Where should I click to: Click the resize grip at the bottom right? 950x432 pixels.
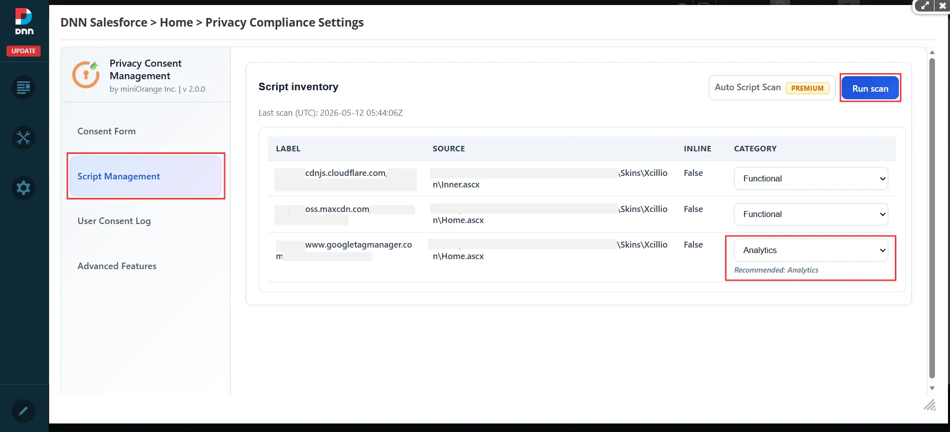pos(930,405)
